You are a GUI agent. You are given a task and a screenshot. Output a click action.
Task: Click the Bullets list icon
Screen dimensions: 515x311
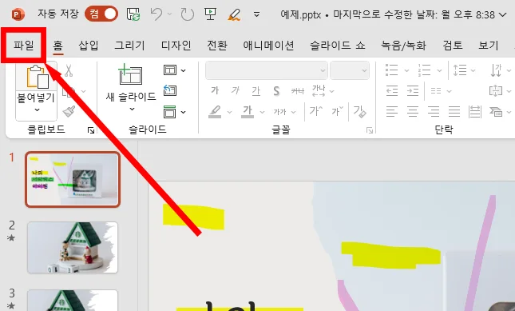pos(391,70)
